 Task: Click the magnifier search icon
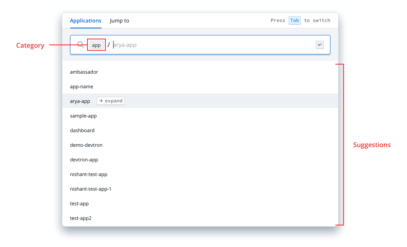[80, 45]
